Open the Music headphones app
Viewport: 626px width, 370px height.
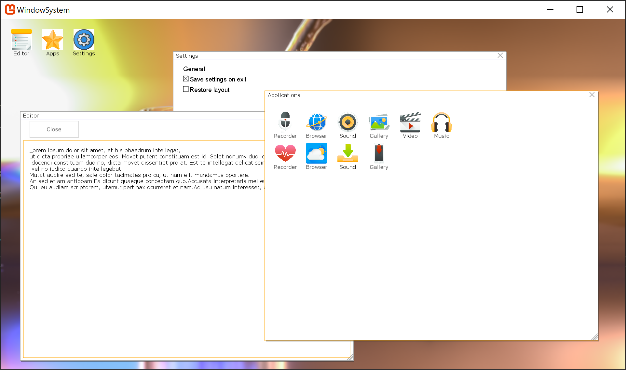click(x=441, y=122)
